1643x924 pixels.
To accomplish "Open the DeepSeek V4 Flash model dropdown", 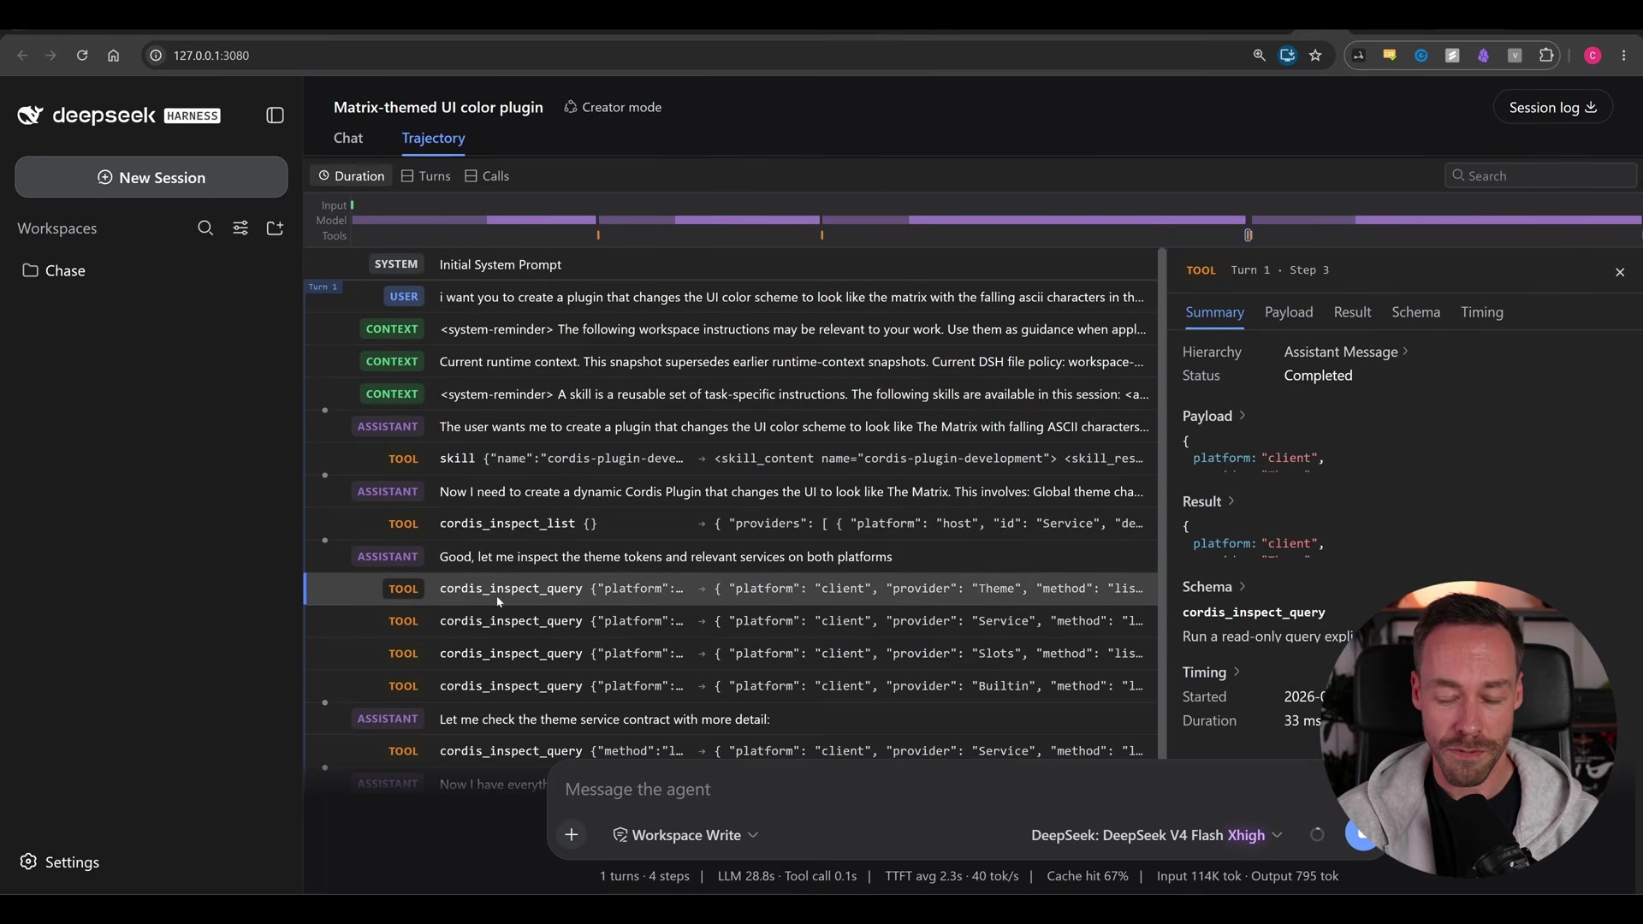I will pyautogui.click(x=1156, y=835).
